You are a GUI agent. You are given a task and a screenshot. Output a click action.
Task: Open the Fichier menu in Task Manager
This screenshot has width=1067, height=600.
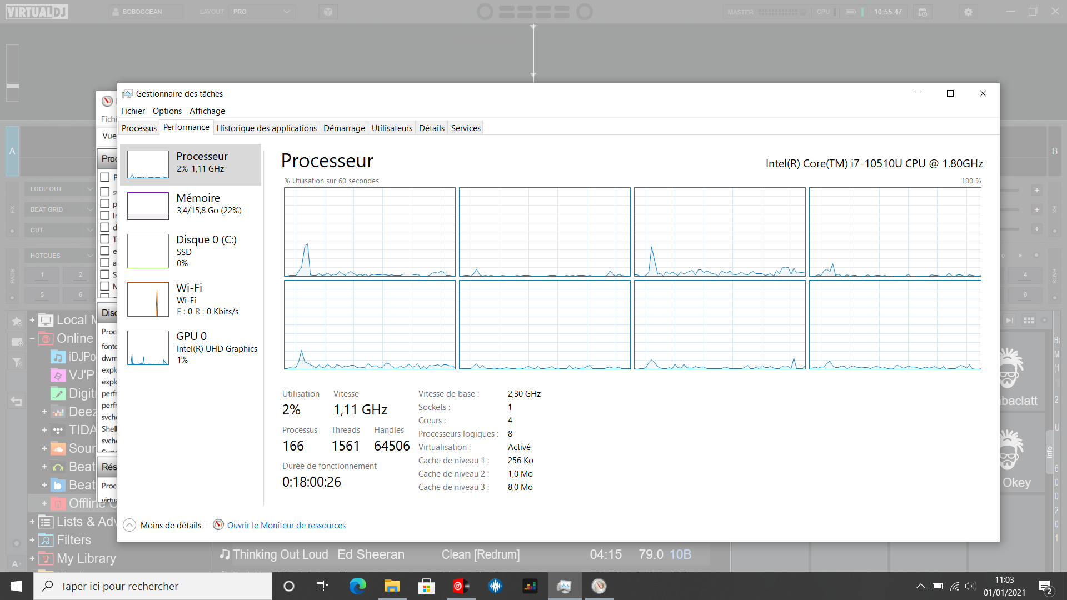coord(133,111)
